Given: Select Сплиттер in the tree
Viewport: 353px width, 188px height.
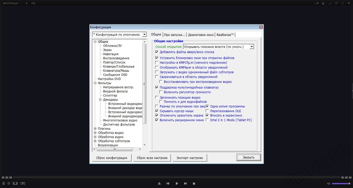Looking at the screenshot, I should [110, 96].
